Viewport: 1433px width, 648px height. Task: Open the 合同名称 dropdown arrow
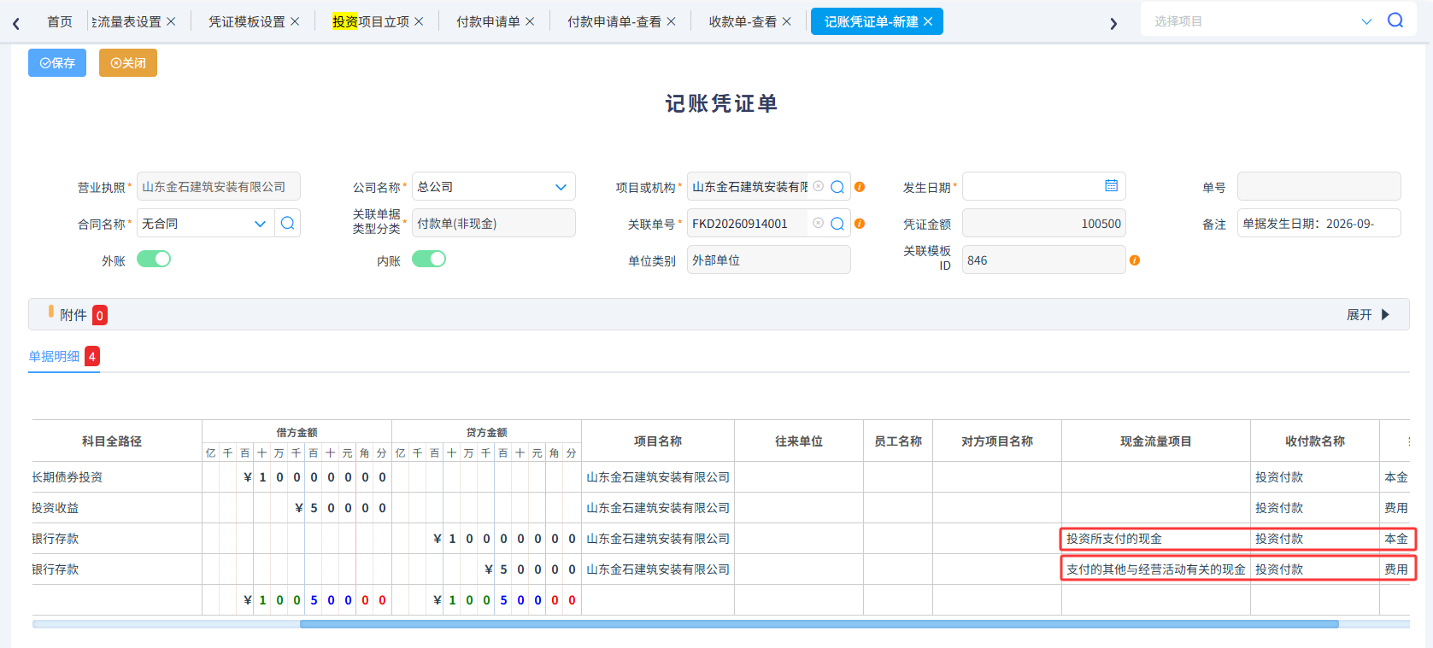[260, 224]
